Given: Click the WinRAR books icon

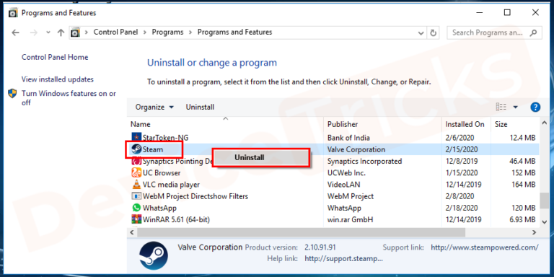Looking at the screenshot, I should tap(136, 219).
